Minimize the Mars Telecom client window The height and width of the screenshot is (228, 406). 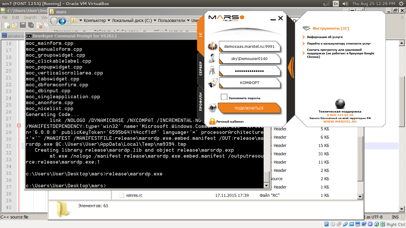point(273,19)
